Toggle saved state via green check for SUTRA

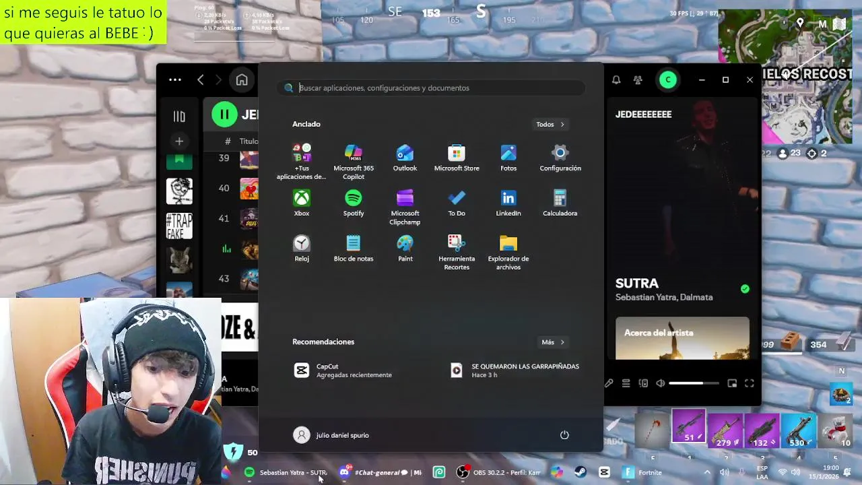click(745, 289)
